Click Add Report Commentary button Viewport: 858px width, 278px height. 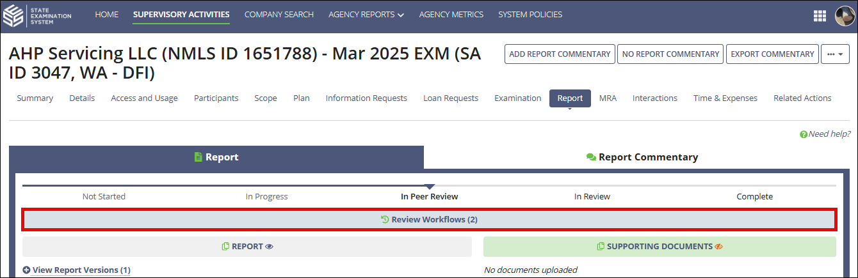(x=560, y=54)
